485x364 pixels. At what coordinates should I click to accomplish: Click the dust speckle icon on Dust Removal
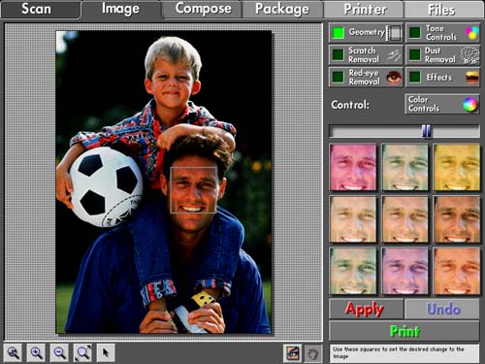click(x=469, y=55)
